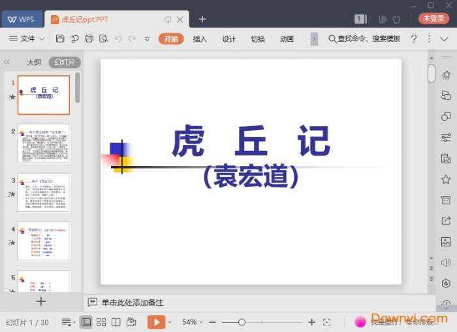This screenshot has width=457, height=332.
Task: Click the fit-to-window zoom icon
Action: [x=327, y=322]
